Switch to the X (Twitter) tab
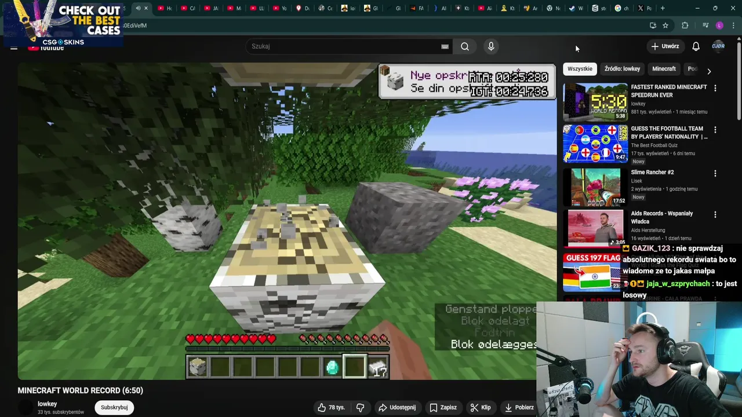This screenshot has width=742, height=417. [x=644, y=8]
